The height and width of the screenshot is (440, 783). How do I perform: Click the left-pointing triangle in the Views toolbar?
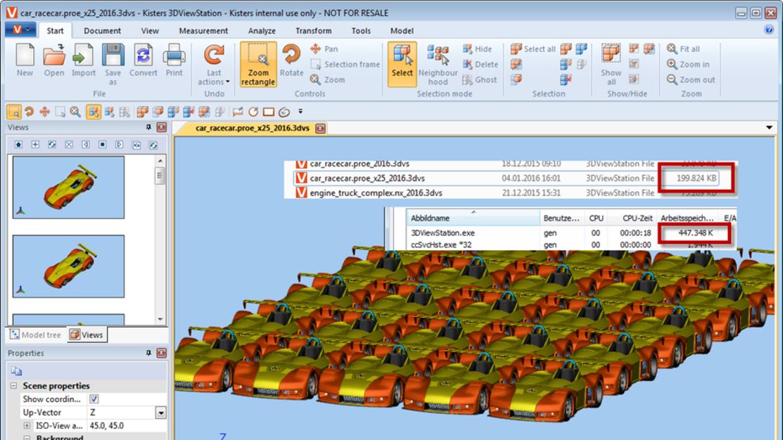click(x=86, y=145)
